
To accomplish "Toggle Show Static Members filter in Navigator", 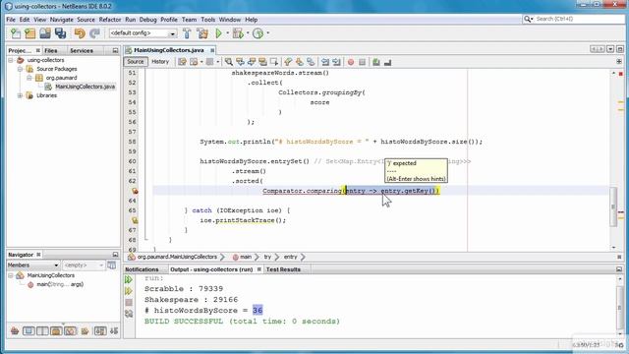I will (42, 331).
